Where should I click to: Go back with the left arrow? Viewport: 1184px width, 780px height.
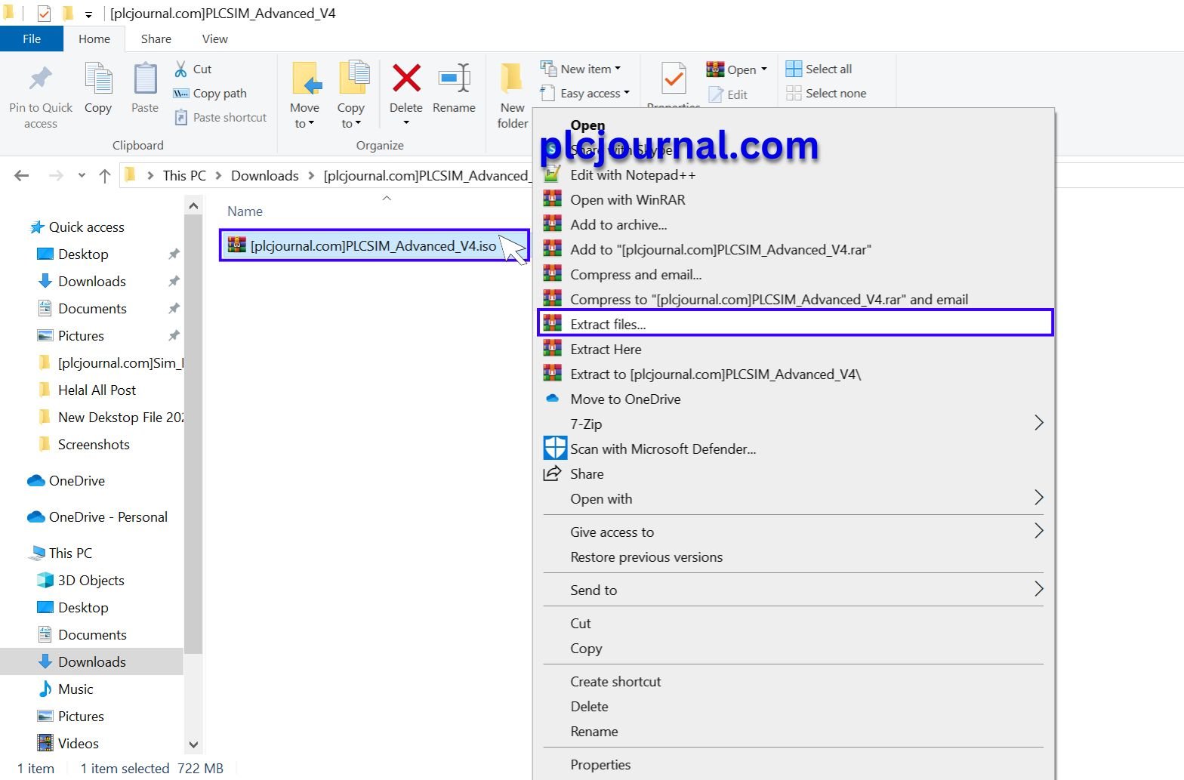22,175
